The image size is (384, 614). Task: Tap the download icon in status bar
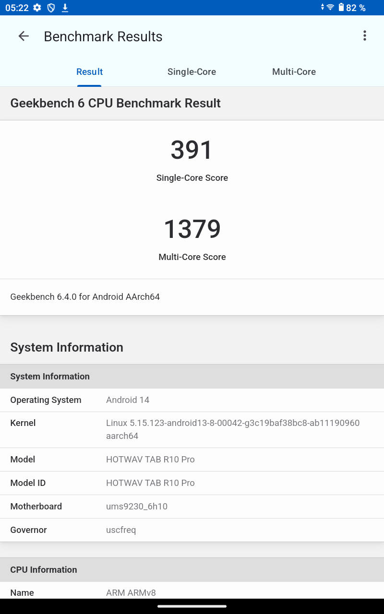[x=65, y=8]
